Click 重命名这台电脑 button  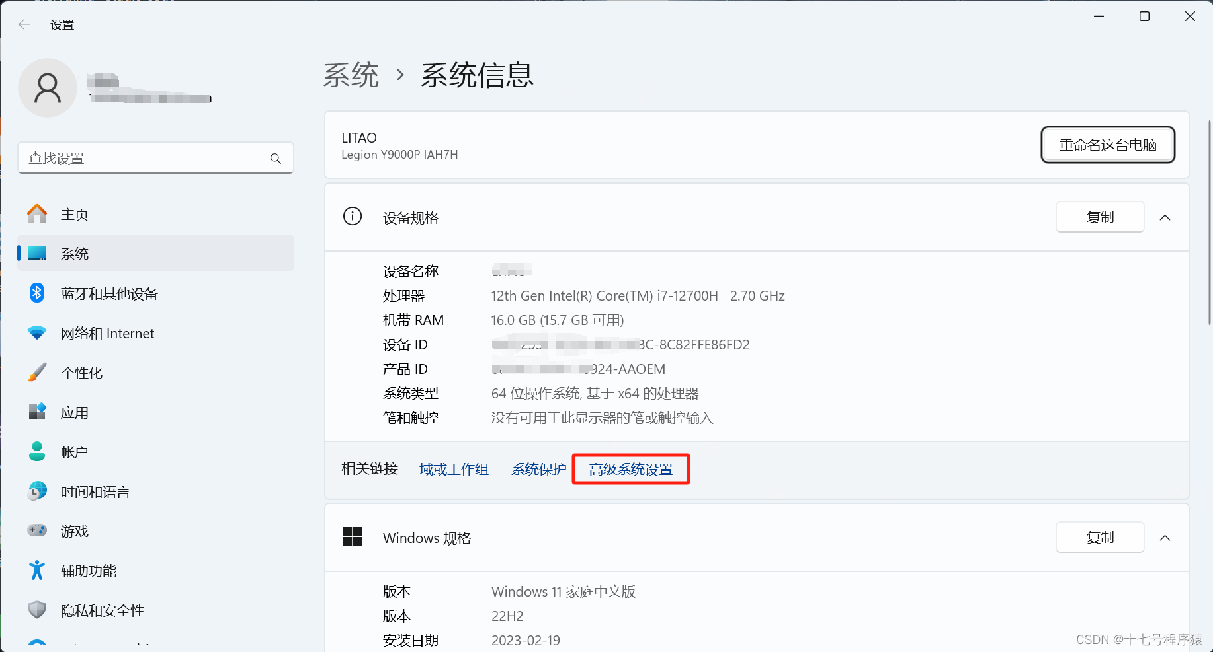1108,145
